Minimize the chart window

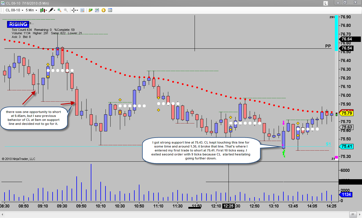click(x=337, y=3)
